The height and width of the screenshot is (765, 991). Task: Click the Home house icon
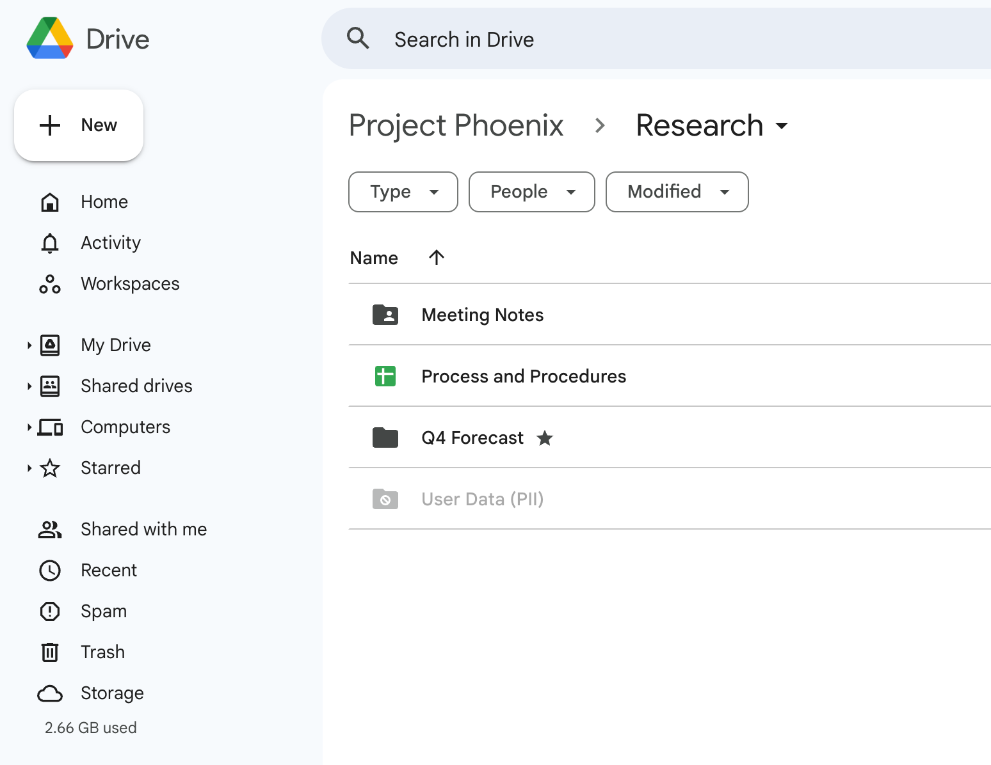coord(50,202)
